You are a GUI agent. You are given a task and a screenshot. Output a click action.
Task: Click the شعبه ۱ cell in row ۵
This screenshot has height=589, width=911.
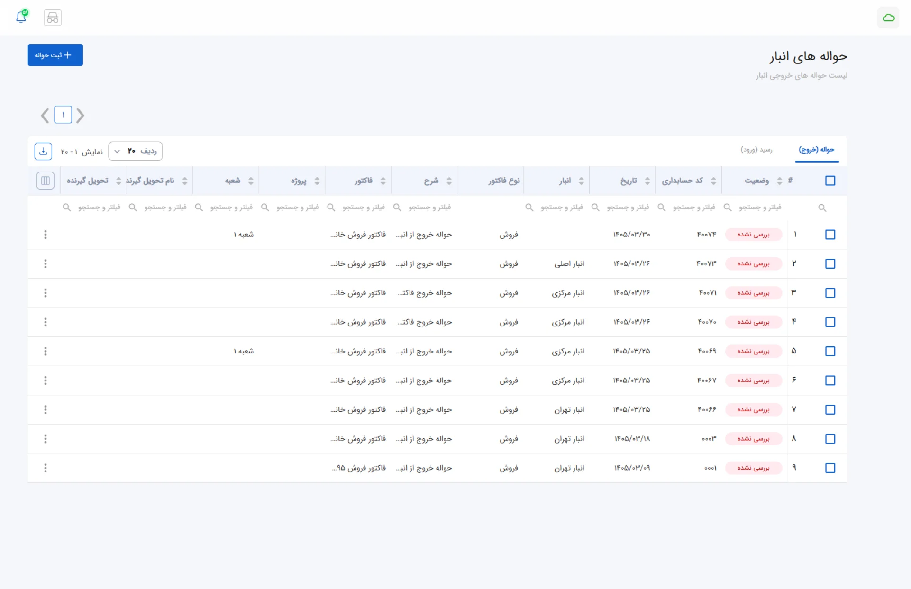[x=244, y=352]
